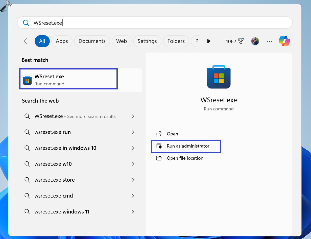Click the search magnifier icon in search box
311x239 pixels.
(x=26, y=23)
